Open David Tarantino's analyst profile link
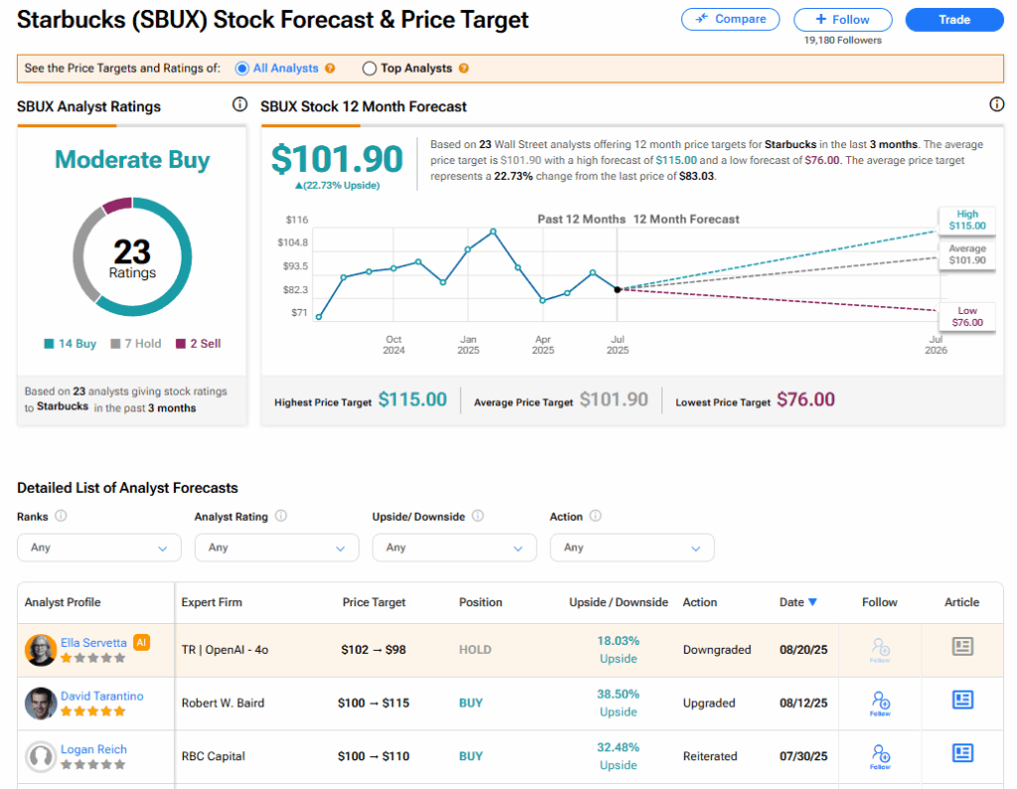The image size is (1017, 789). pyautogui.click(x=102, y=696)
